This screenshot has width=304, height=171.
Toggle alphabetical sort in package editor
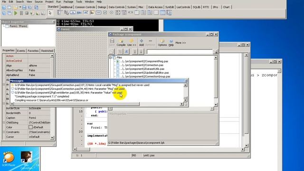point(126,52)
